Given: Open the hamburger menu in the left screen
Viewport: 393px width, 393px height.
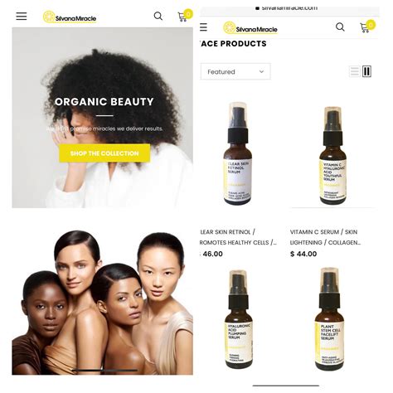Looking at the screenshot, I should pyautogui.click(x=22, y=17).
